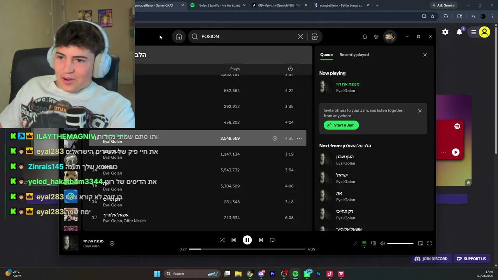Open more options on songbattle Spotify embed
The height and width of the screenshot is (280, 498).
444,152
